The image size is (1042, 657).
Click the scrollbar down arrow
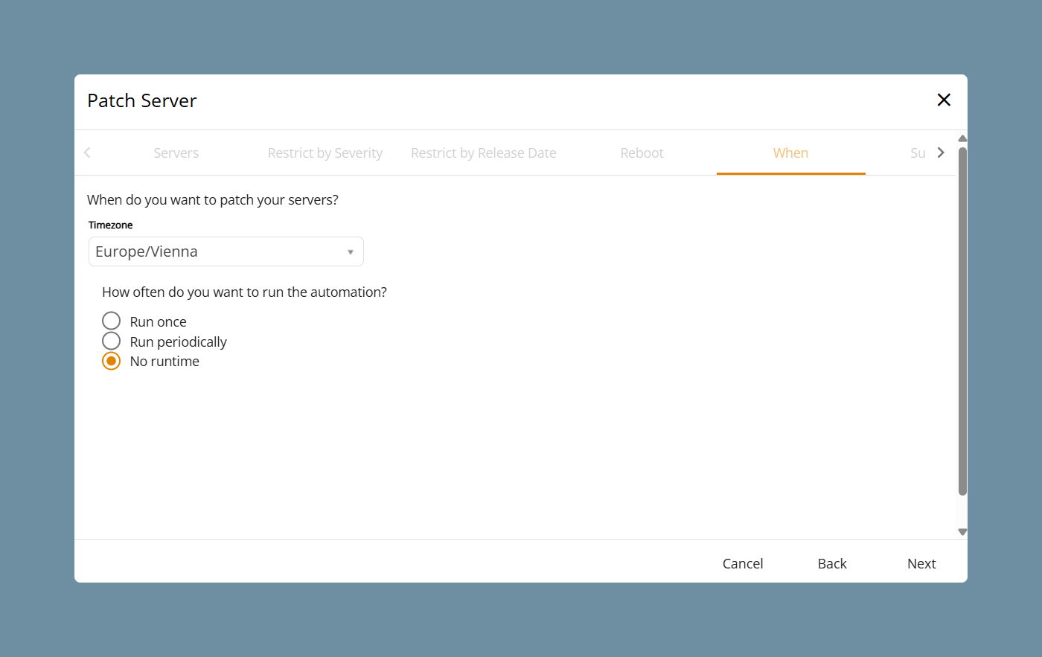tap(962, 532)
